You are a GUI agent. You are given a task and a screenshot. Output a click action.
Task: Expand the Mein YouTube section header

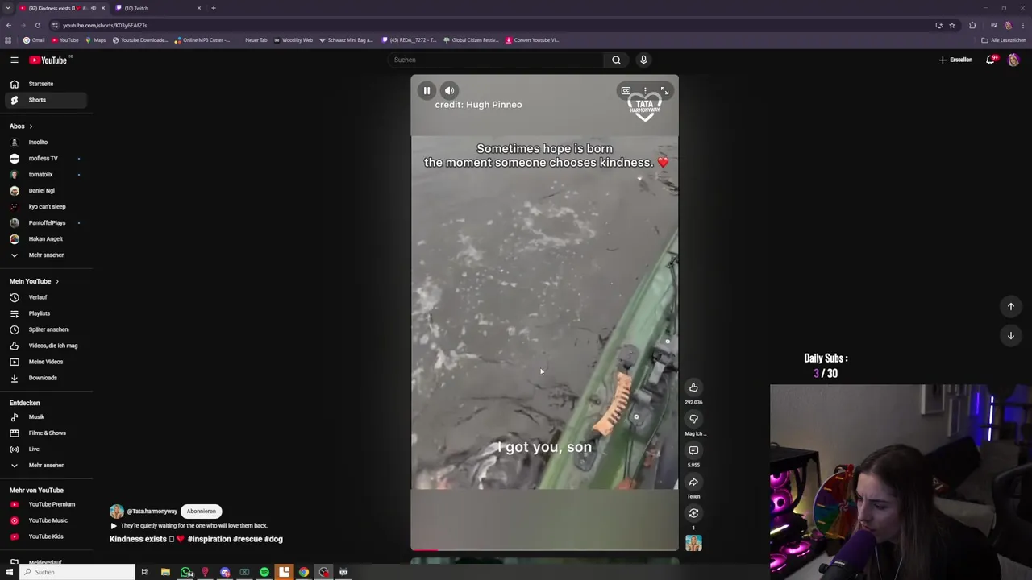pyautogui.click(x=34, y=281)
